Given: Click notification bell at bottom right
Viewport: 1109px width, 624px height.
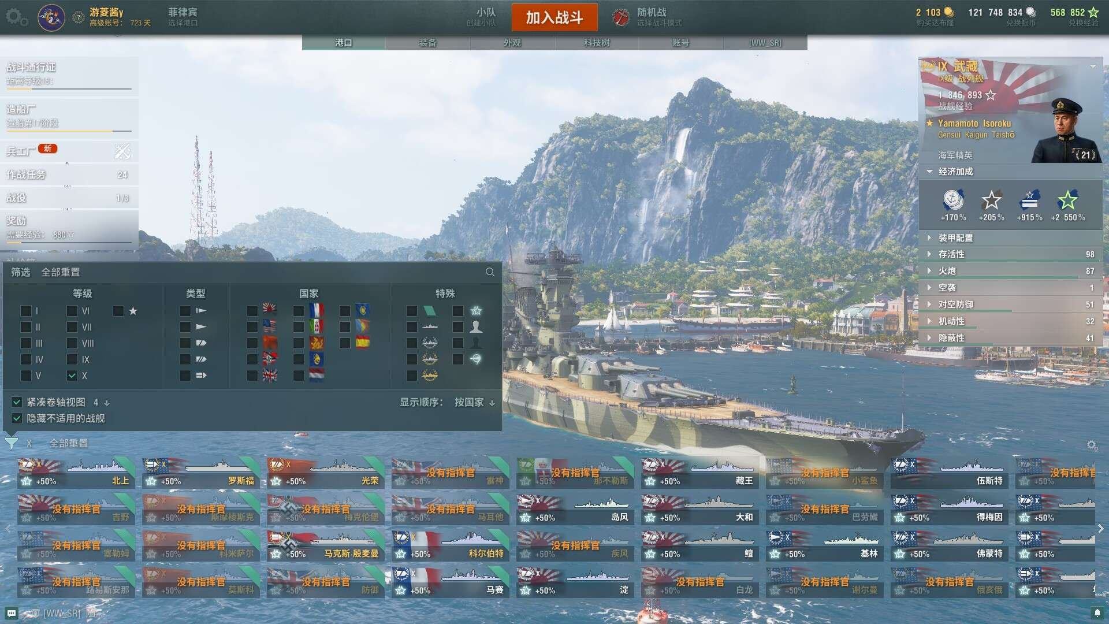Looking at the screenshot, I should coord(1097,612).
